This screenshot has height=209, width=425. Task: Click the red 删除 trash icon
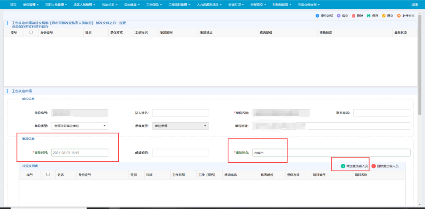[353, 16]
